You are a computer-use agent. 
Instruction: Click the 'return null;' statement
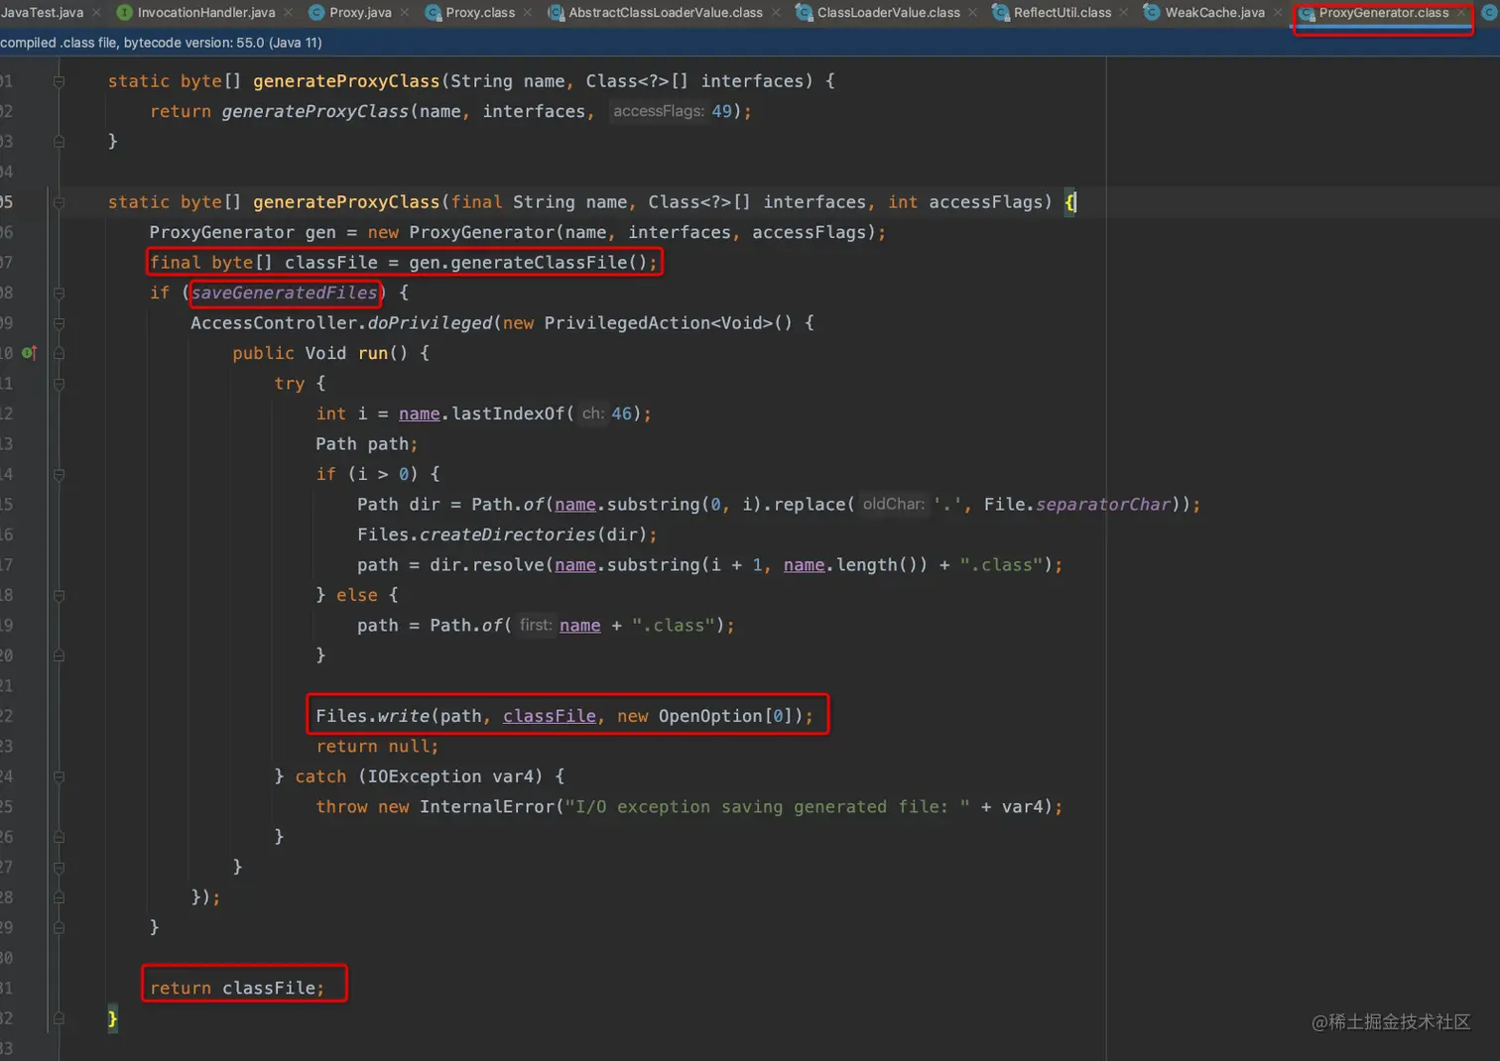377,747
